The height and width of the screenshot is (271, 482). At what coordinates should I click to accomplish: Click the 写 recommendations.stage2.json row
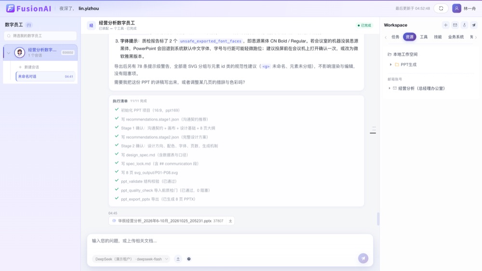pyautogui.click(x=164, y=137)
